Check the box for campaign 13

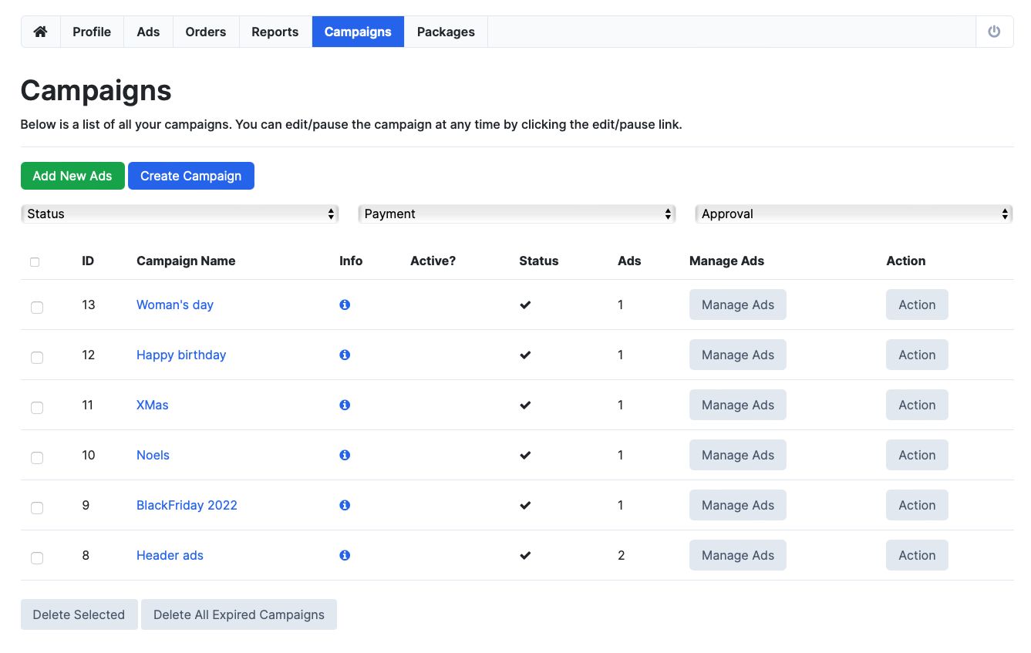pos(37,308)
